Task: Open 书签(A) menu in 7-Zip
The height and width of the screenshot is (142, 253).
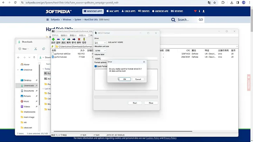Action: coord(82,35)
